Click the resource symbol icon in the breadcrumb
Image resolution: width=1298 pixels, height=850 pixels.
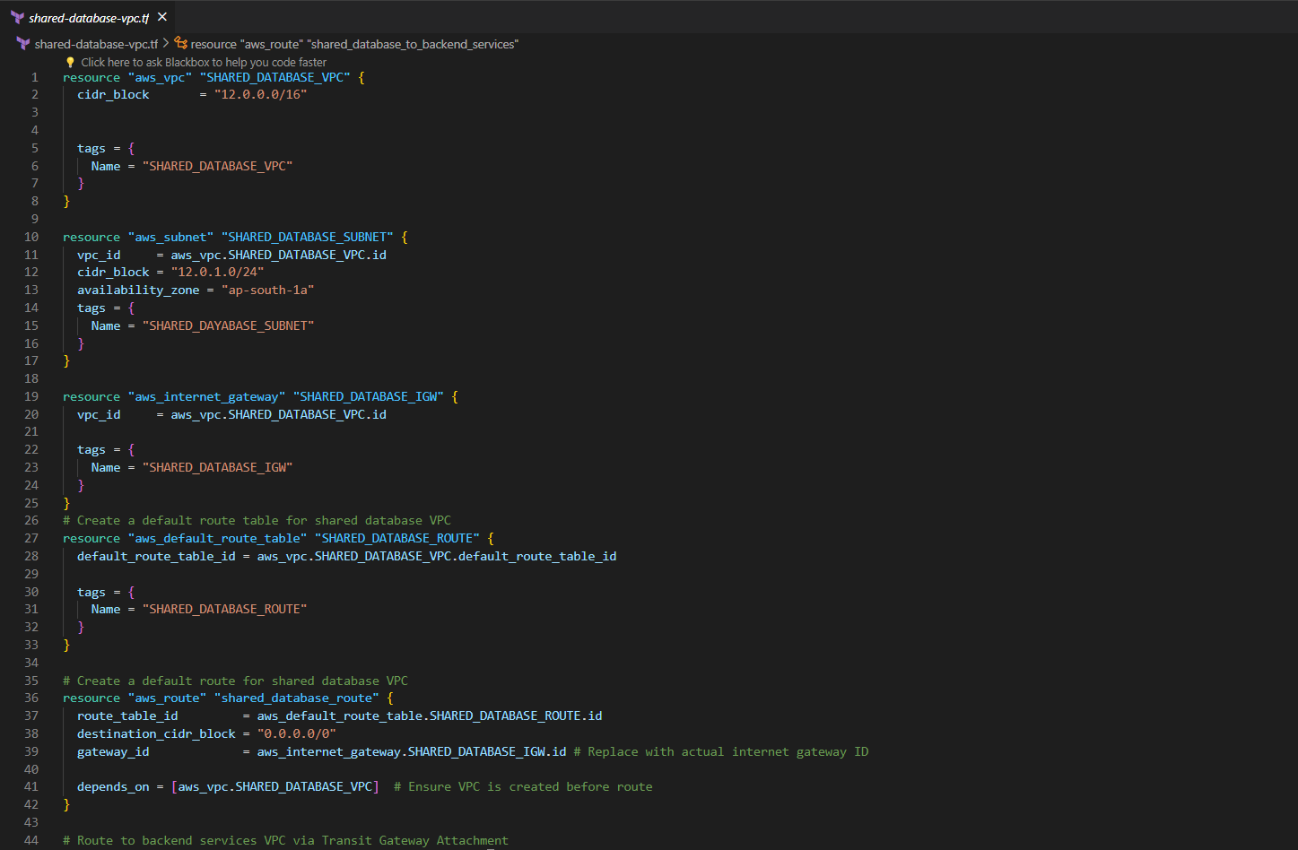(x=181, y=44)
